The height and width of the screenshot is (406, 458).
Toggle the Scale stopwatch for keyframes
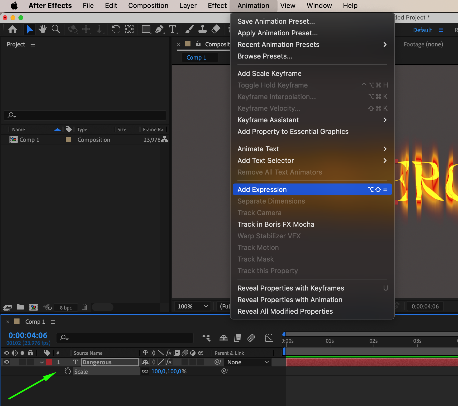[68, 371]
